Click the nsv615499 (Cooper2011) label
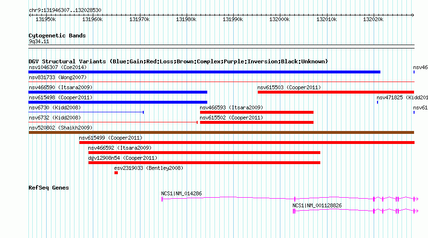Screen dimensions: 428x238 (111, 138)
